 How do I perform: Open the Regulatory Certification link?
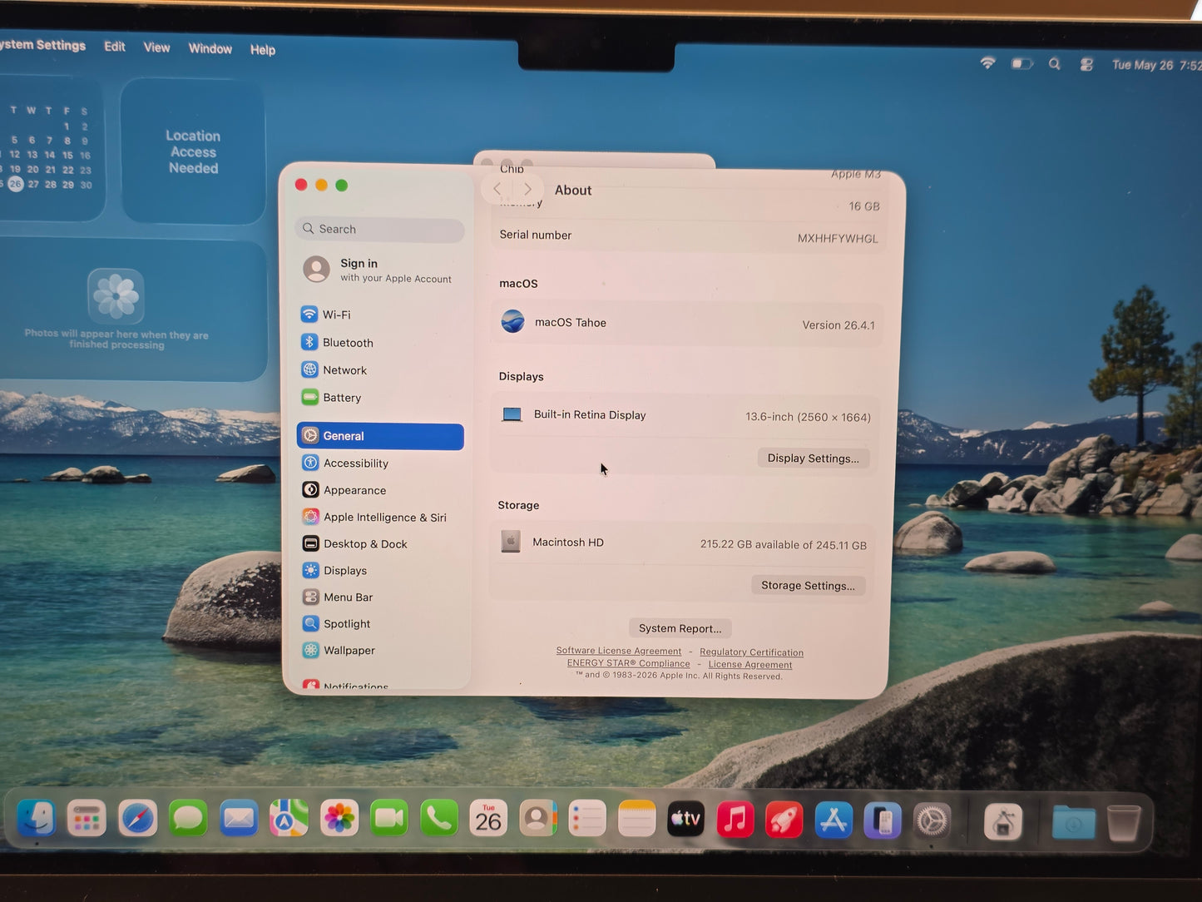click(751, 652)
